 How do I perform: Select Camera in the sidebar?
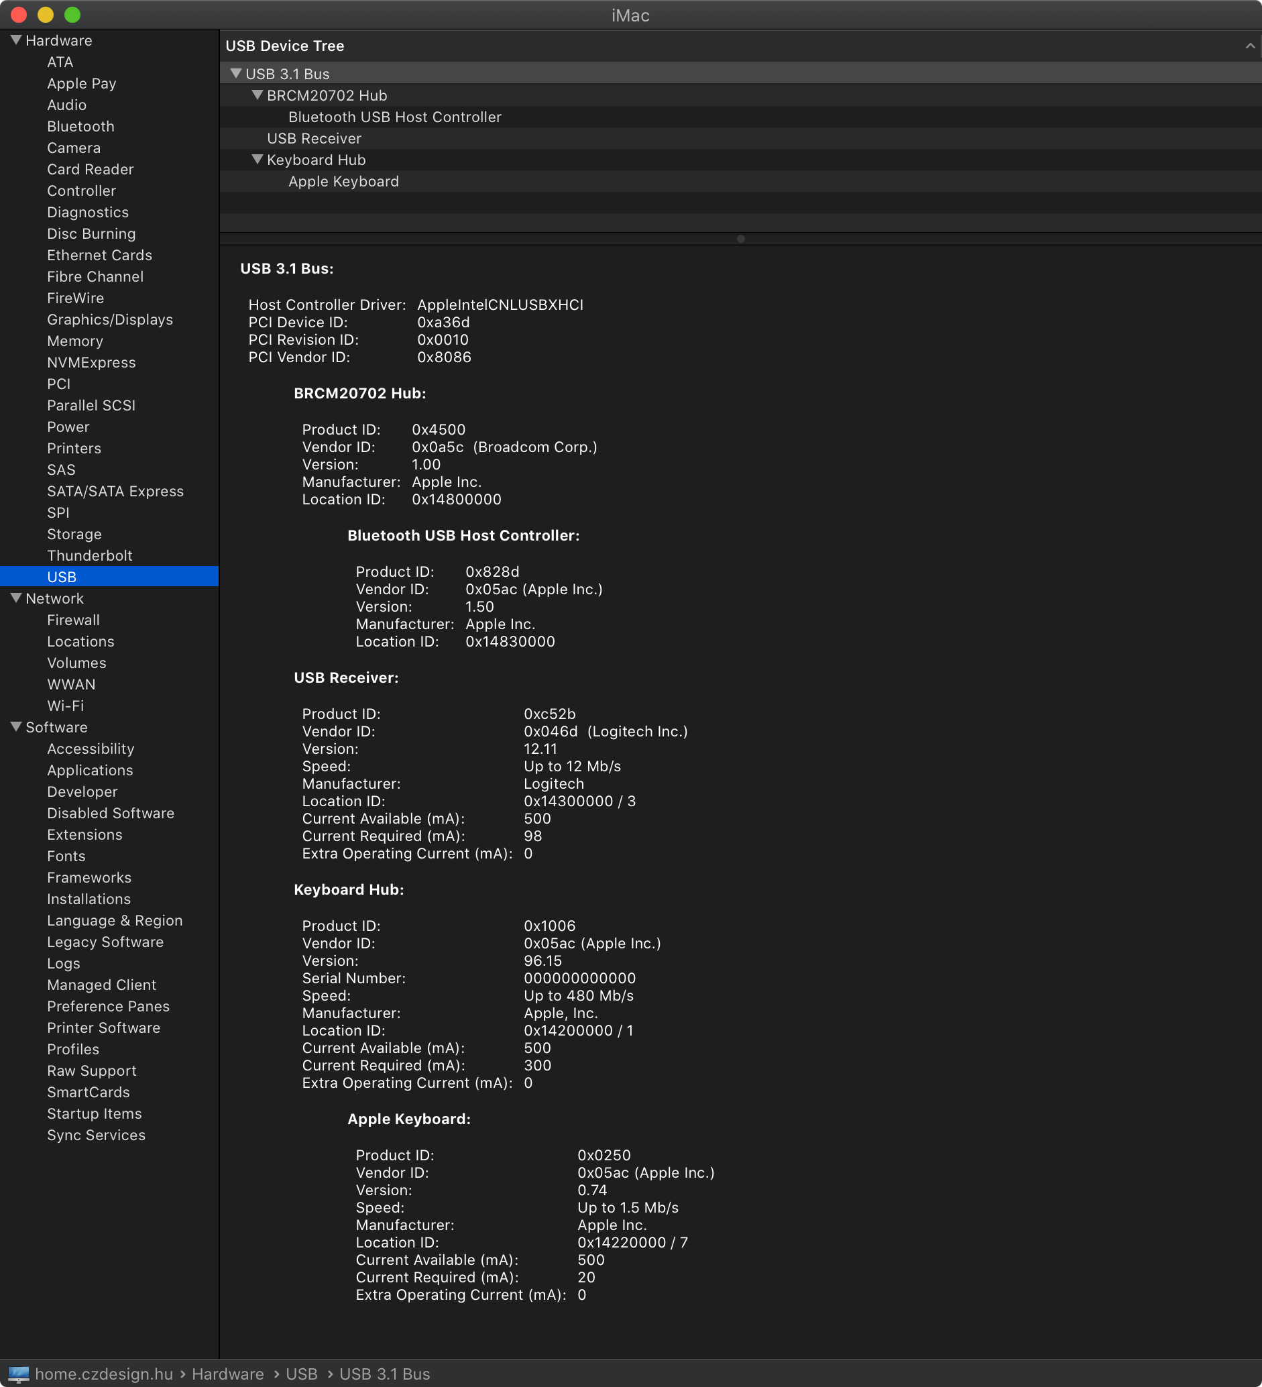click(74, 148)
